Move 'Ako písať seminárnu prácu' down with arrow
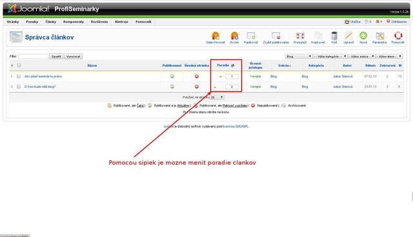The width and height of the screenshot is (413, 237). [221, 77]
